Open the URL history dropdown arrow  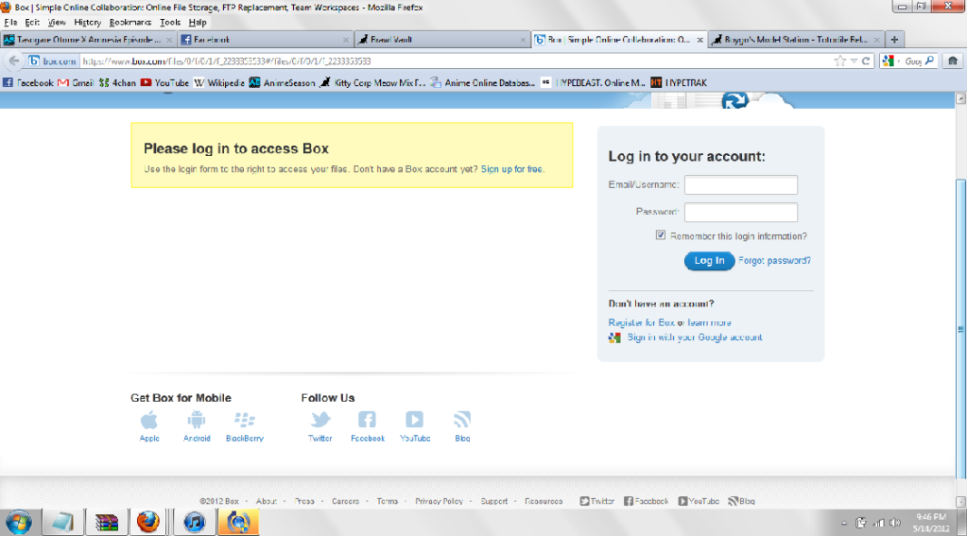(x=855, y=61)
